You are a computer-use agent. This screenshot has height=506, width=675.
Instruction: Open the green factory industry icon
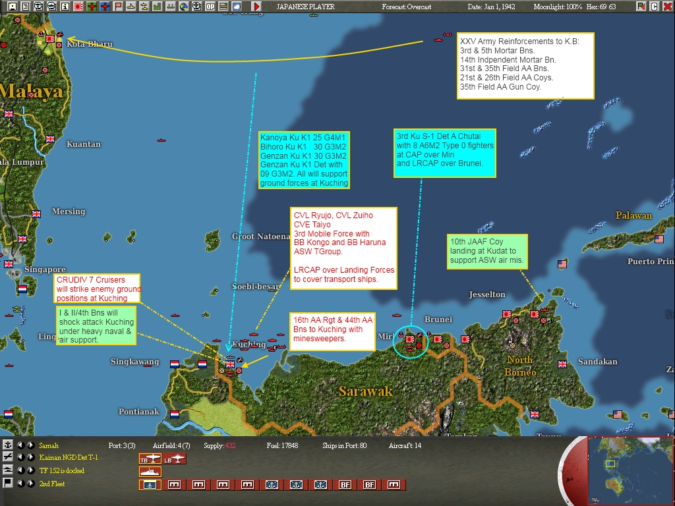pyautogui.click(x=157, y=6)
